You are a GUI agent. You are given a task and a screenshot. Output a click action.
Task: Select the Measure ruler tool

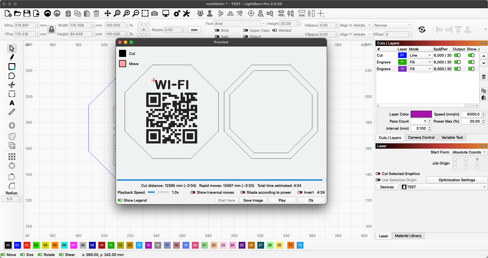(12, 112)
